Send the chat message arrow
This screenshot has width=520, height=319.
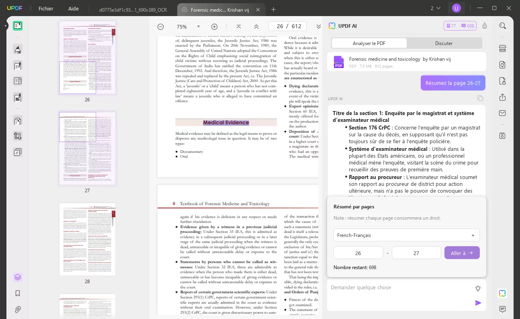478,303
